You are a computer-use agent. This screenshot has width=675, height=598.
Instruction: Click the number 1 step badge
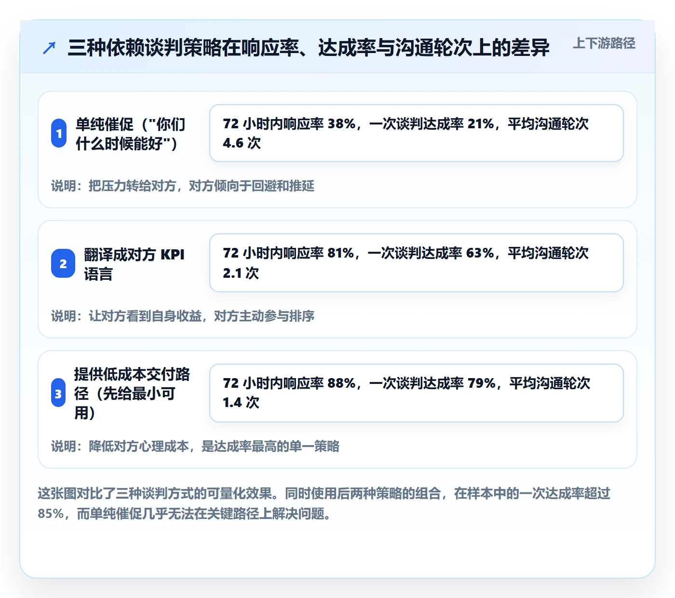coord(59,133)
